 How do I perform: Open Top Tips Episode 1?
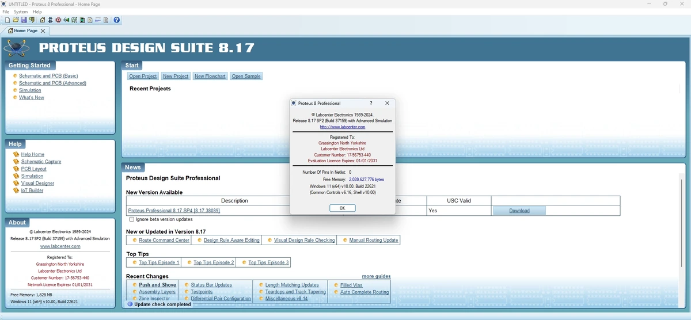(159, 262)
